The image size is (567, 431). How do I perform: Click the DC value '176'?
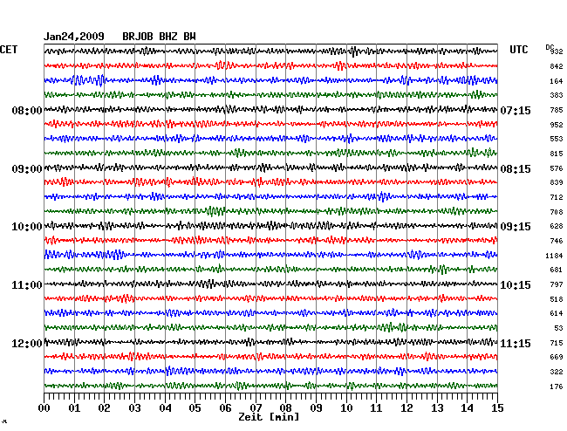click(557, 387)
